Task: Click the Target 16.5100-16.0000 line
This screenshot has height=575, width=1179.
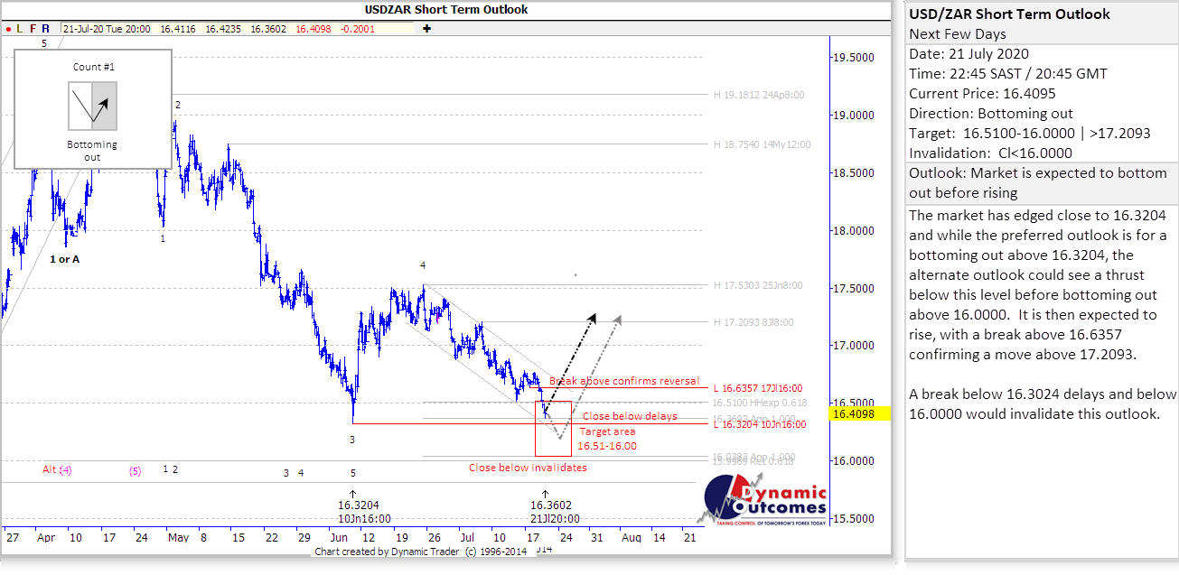Action: click(1030, 133)
